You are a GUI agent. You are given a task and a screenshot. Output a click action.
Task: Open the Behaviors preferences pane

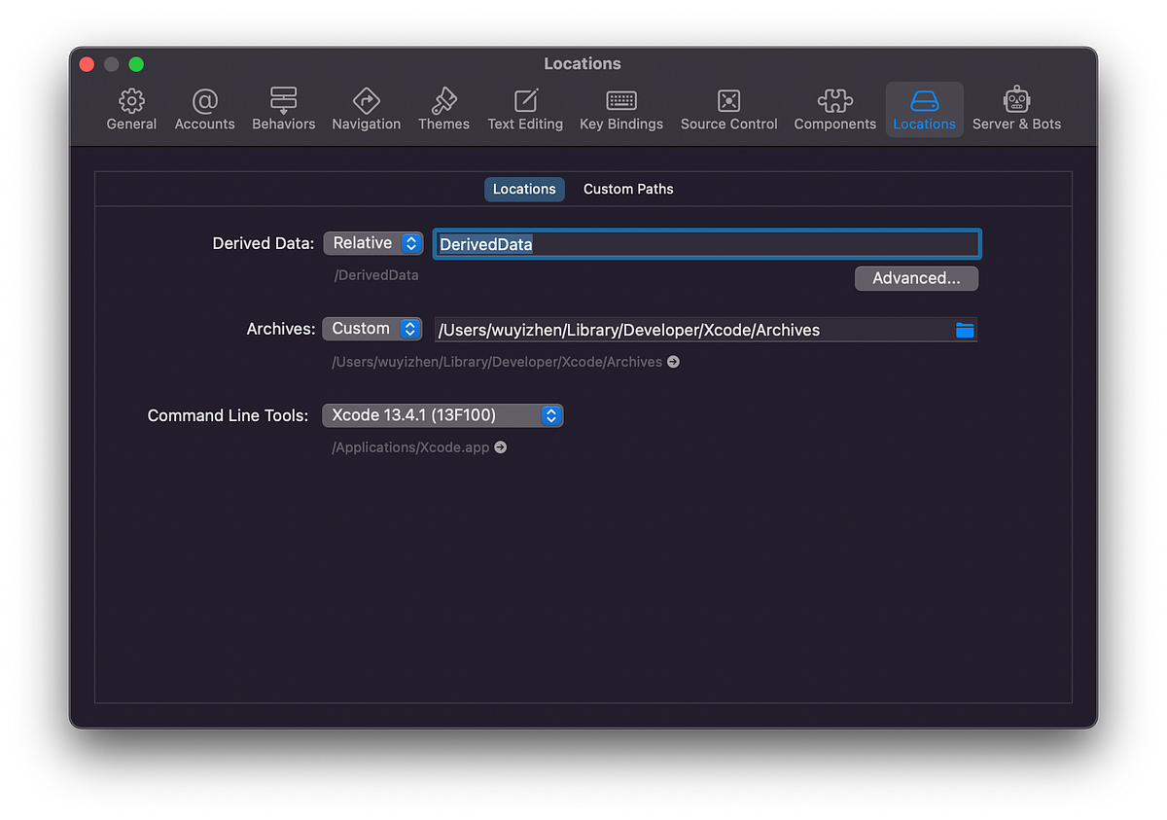[283, 110]
